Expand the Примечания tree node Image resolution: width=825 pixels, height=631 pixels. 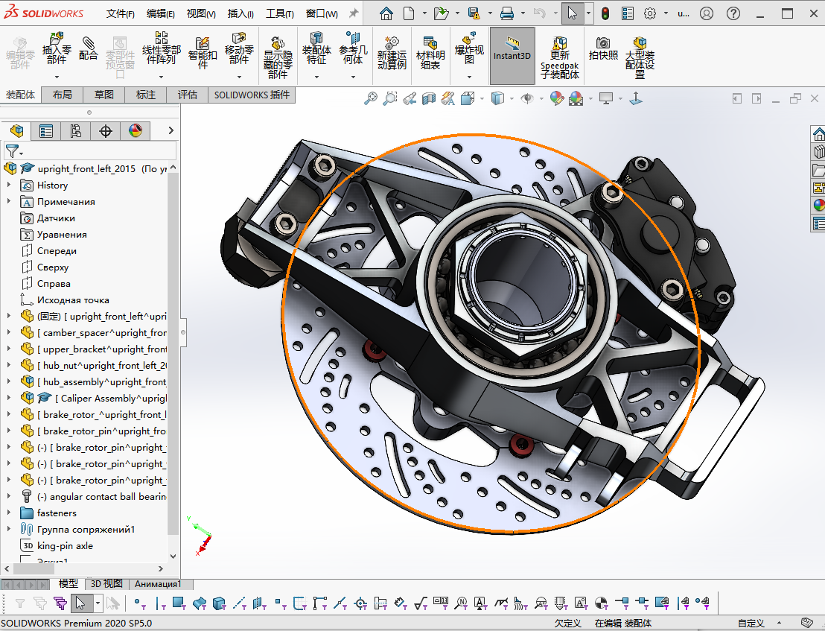point(8,202)
